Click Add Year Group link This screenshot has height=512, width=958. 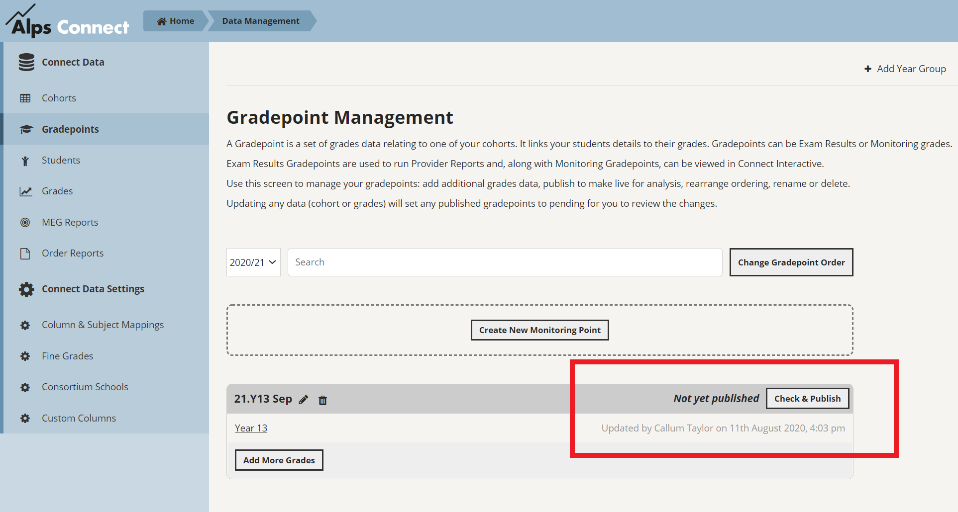coord(905,69)
